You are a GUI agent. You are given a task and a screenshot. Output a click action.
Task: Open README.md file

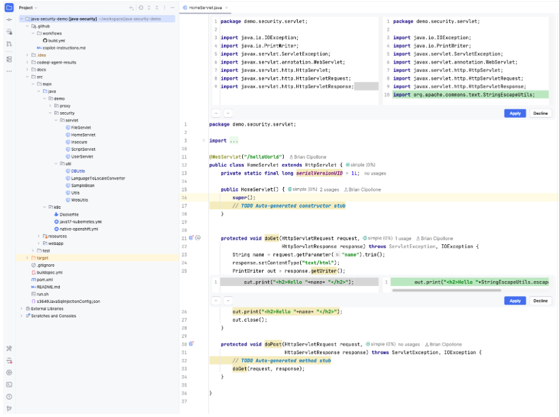[x=46, y=287]
